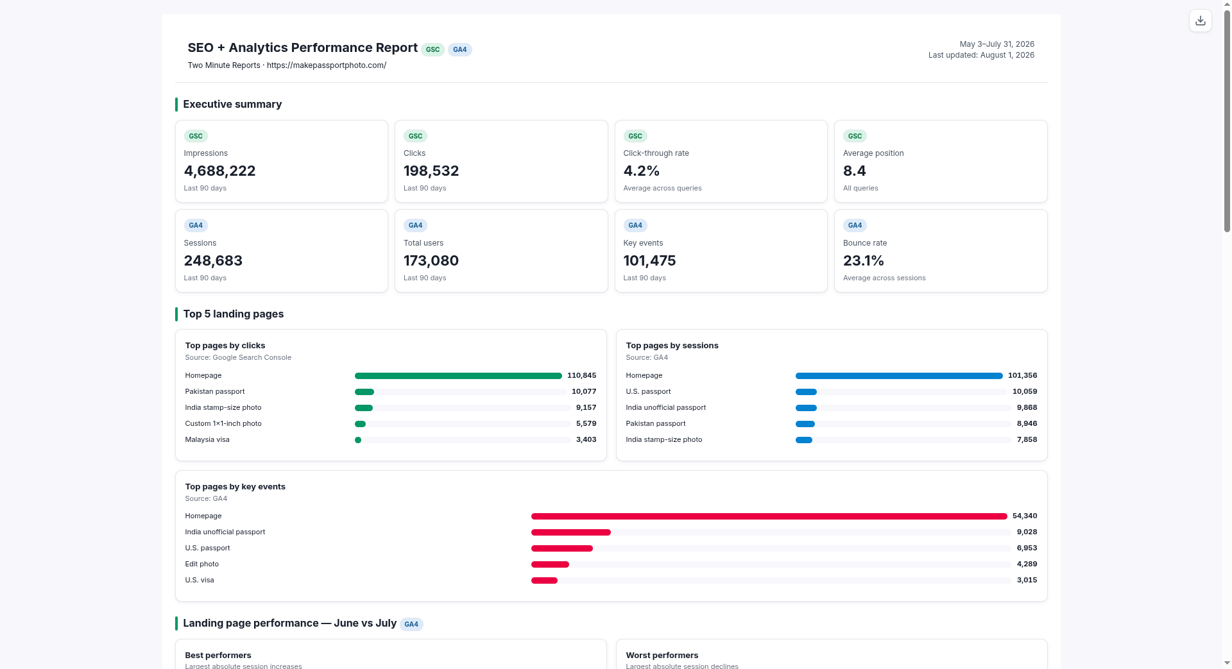Click the report title 'SEO + Analytics Performance Report'
The width and height of the screenshot is (1232, 669).
pos(302,47)
